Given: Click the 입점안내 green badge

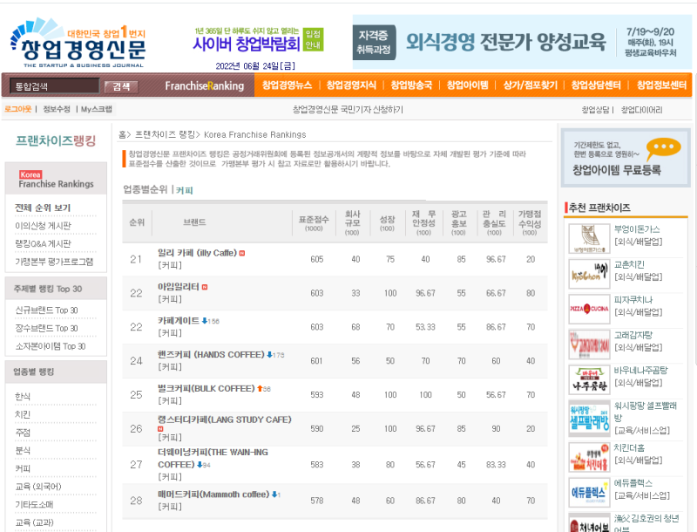Looking at the screenshot, I should coord(313,39).
